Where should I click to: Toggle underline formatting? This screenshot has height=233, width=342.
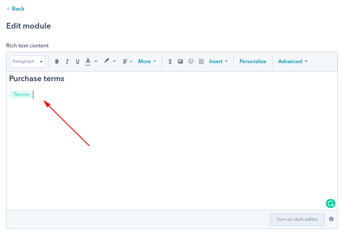click(x=78, y=62)
